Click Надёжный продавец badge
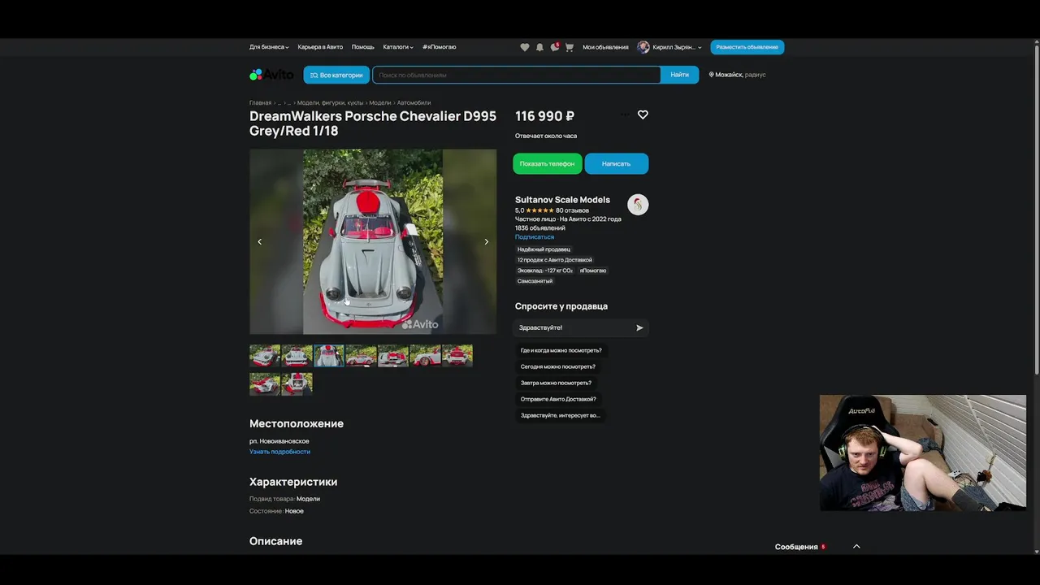The image size is (1040, 585). coord(544,249)
